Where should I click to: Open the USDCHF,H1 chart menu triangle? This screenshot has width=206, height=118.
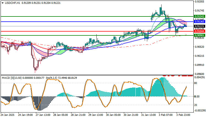click(x=2, y=3)
